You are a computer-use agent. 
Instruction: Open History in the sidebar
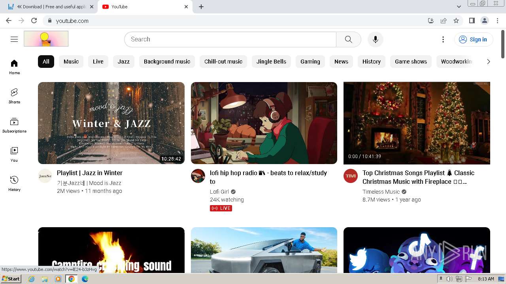pyautogui.click(x=14, y=184)
